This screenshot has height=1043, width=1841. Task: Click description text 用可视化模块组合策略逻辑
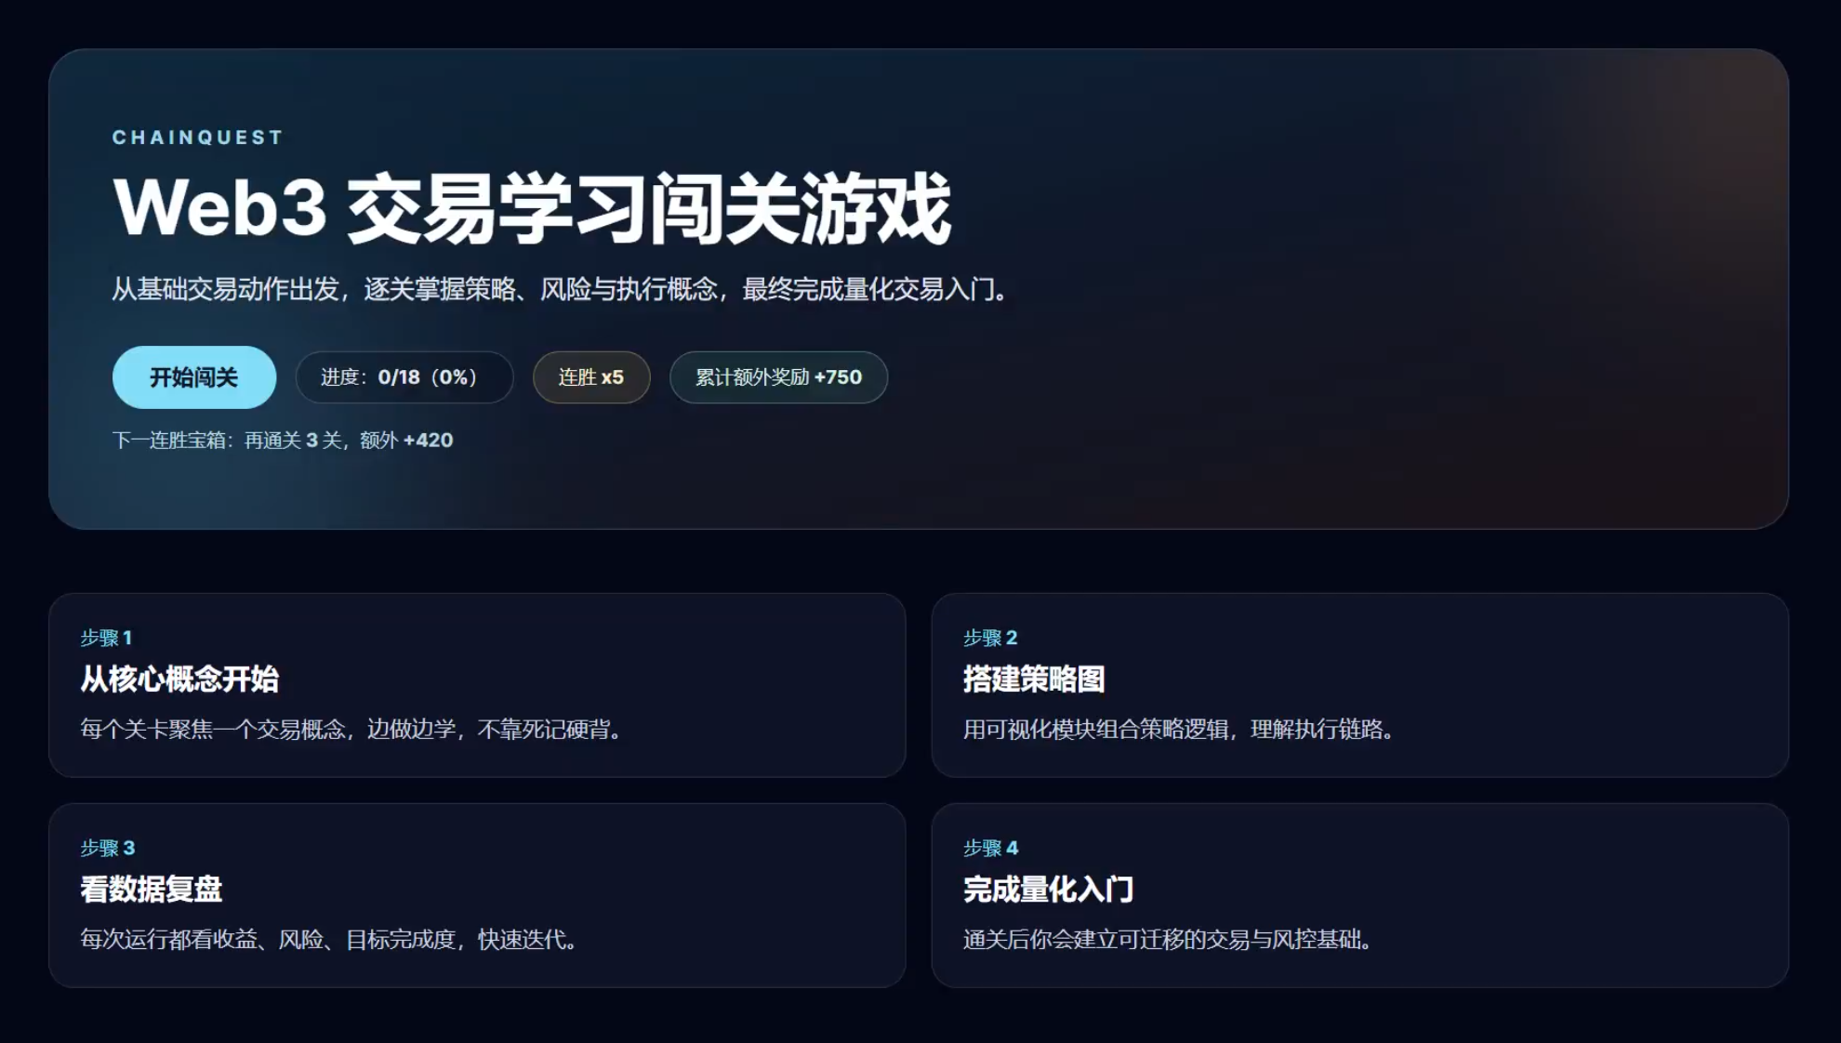click(1177, 730)
